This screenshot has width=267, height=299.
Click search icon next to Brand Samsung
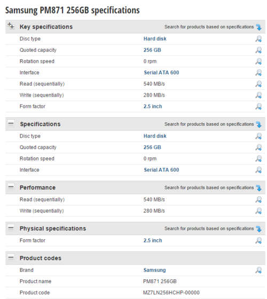[258, 270]
